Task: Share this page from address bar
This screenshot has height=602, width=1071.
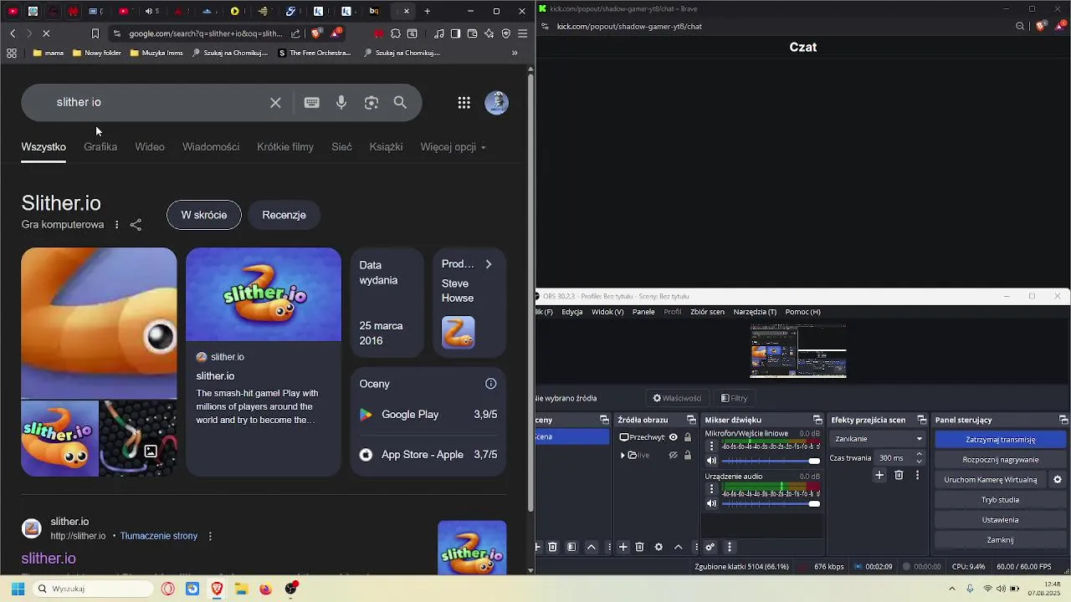Action: click(x=295, y=33)
